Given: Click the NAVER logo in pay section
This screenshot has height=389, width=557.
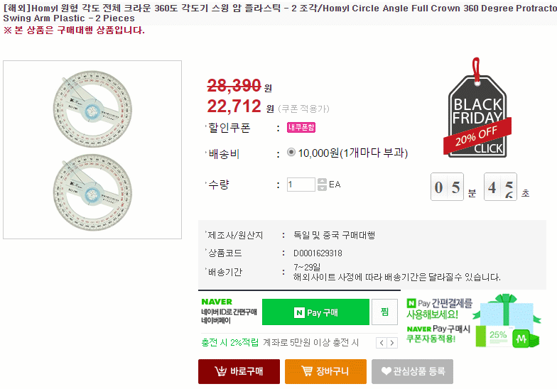Looking at the screenshot, I should 217,302.
